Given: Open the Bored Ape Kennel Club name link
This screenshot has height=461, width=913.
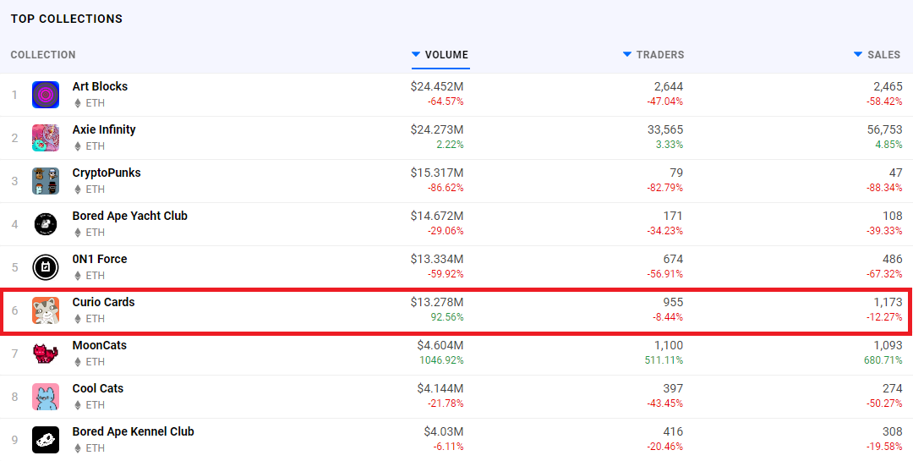Looking at the screenshot, I should click(134, 431).
